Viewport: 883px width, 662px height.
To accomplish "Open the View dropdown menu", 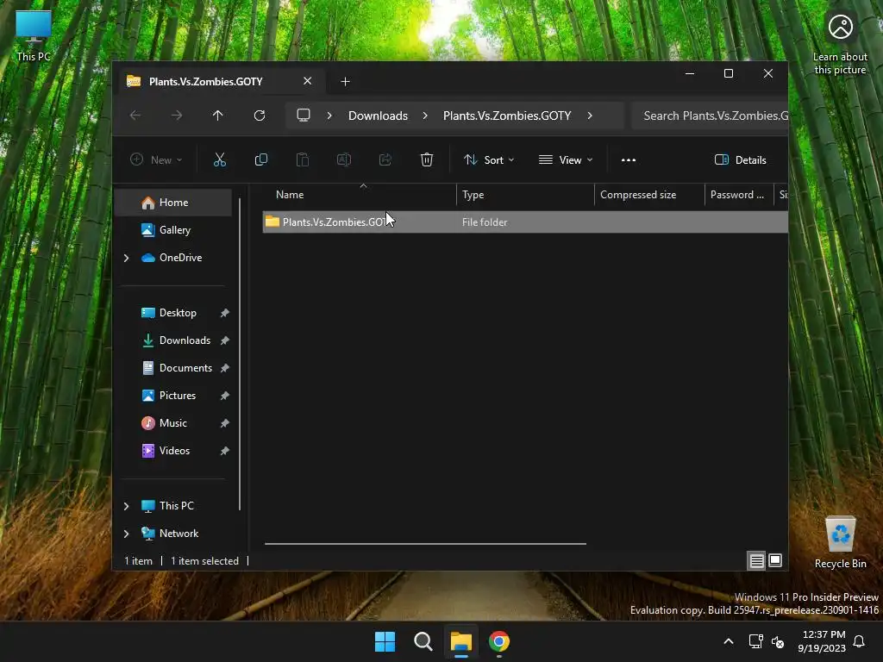I will 566,159.
